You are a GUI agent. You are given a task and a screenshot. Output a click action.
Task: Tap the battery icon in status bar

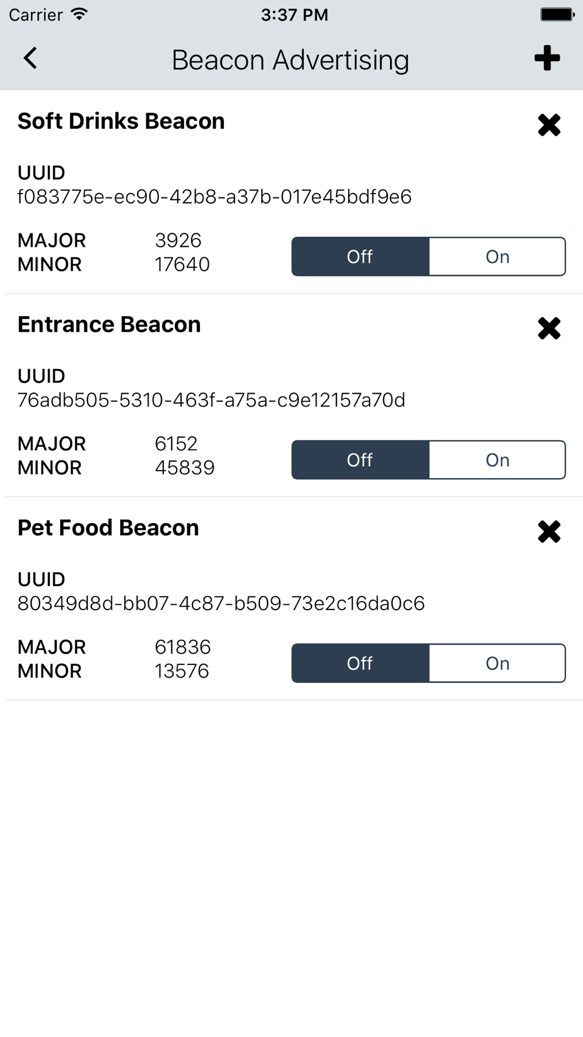pyautogui.click(x=557, y=15)
